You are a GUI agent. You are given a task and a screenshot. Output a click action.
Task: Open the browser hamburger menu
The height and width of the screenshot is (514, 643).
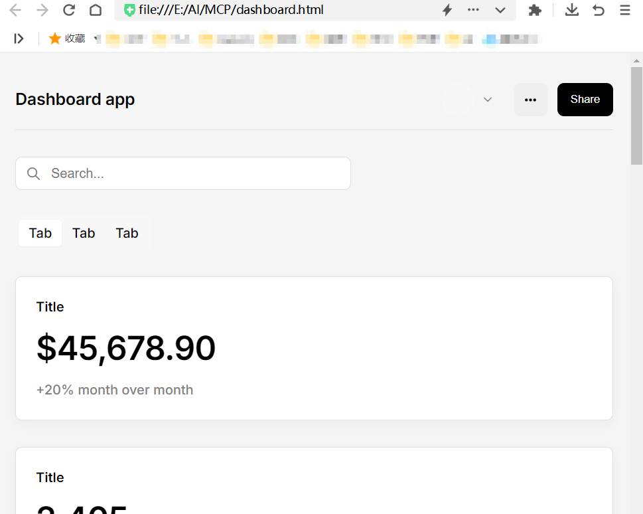pyautogui.click(x=625, y=10)
